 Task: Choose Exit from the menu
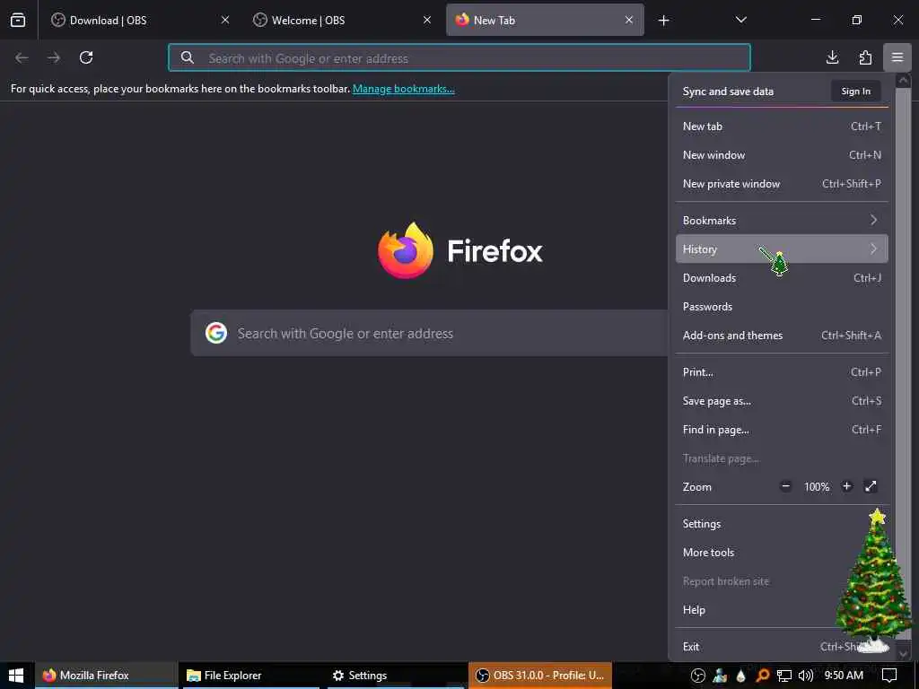click(782, 647)
